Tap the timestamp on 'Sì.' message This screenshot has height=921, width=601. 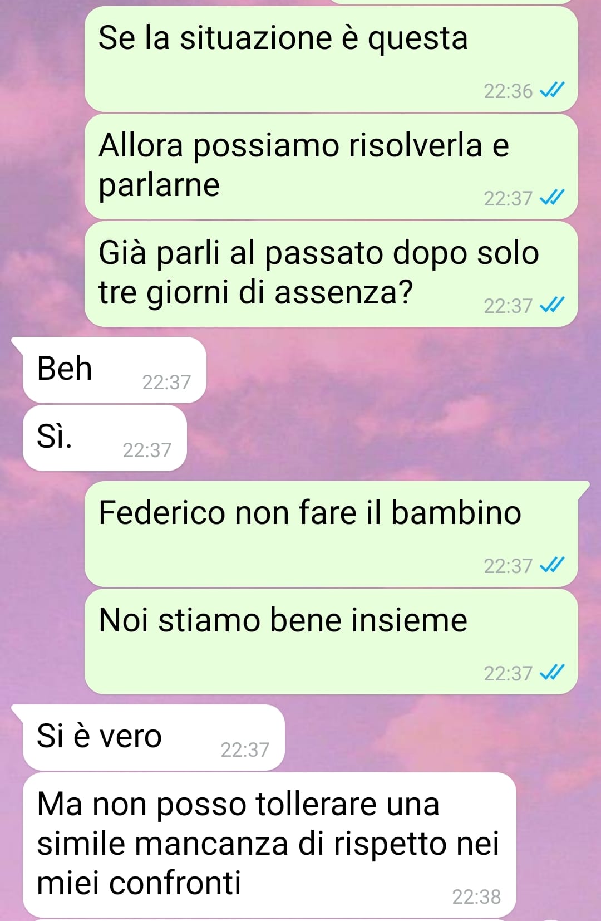tap(147, 450)
